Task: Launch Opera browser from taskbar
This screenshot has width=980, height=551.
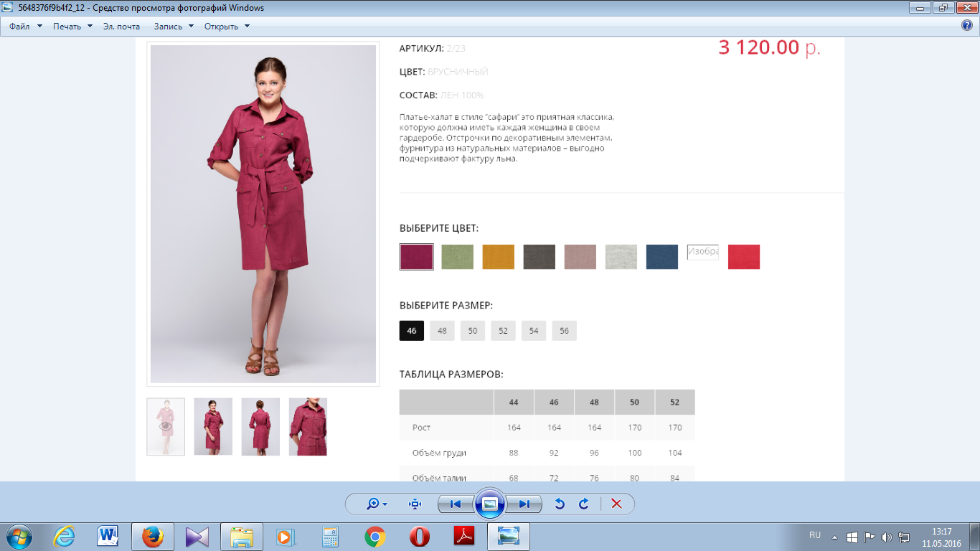Action: click(420, 536)
